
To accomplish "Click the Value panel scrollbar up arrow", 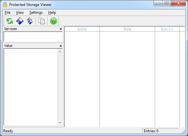I will coord(60,52).
